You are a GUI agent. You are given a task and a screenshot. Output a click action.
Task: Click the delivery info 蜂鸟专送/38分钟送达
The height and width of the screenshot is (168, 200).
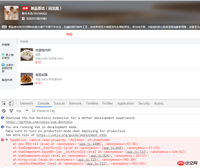click(x=34, y=13)
